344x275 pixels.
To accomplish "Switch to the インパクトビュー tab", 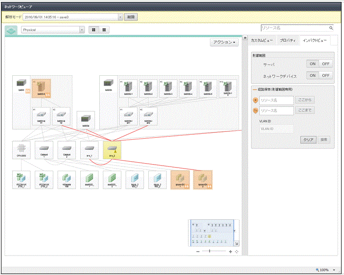I will click(x=315, y=41).
